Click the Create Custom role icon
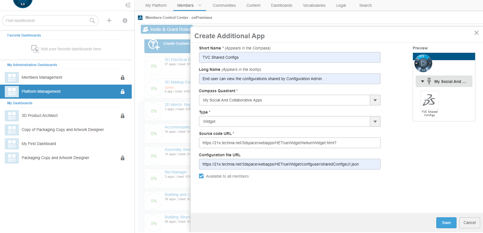Viewport: 483px width, 233px height. tap(154, 44)
